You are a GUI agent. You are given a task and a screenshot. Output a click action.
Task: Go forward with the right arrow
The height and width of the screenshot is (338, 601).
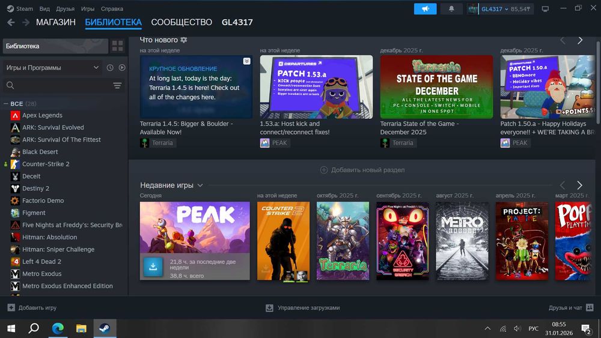26,23
